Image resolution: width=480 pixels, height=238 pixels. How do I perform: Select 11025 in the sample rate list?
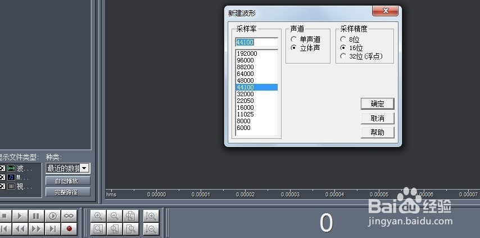257,114
